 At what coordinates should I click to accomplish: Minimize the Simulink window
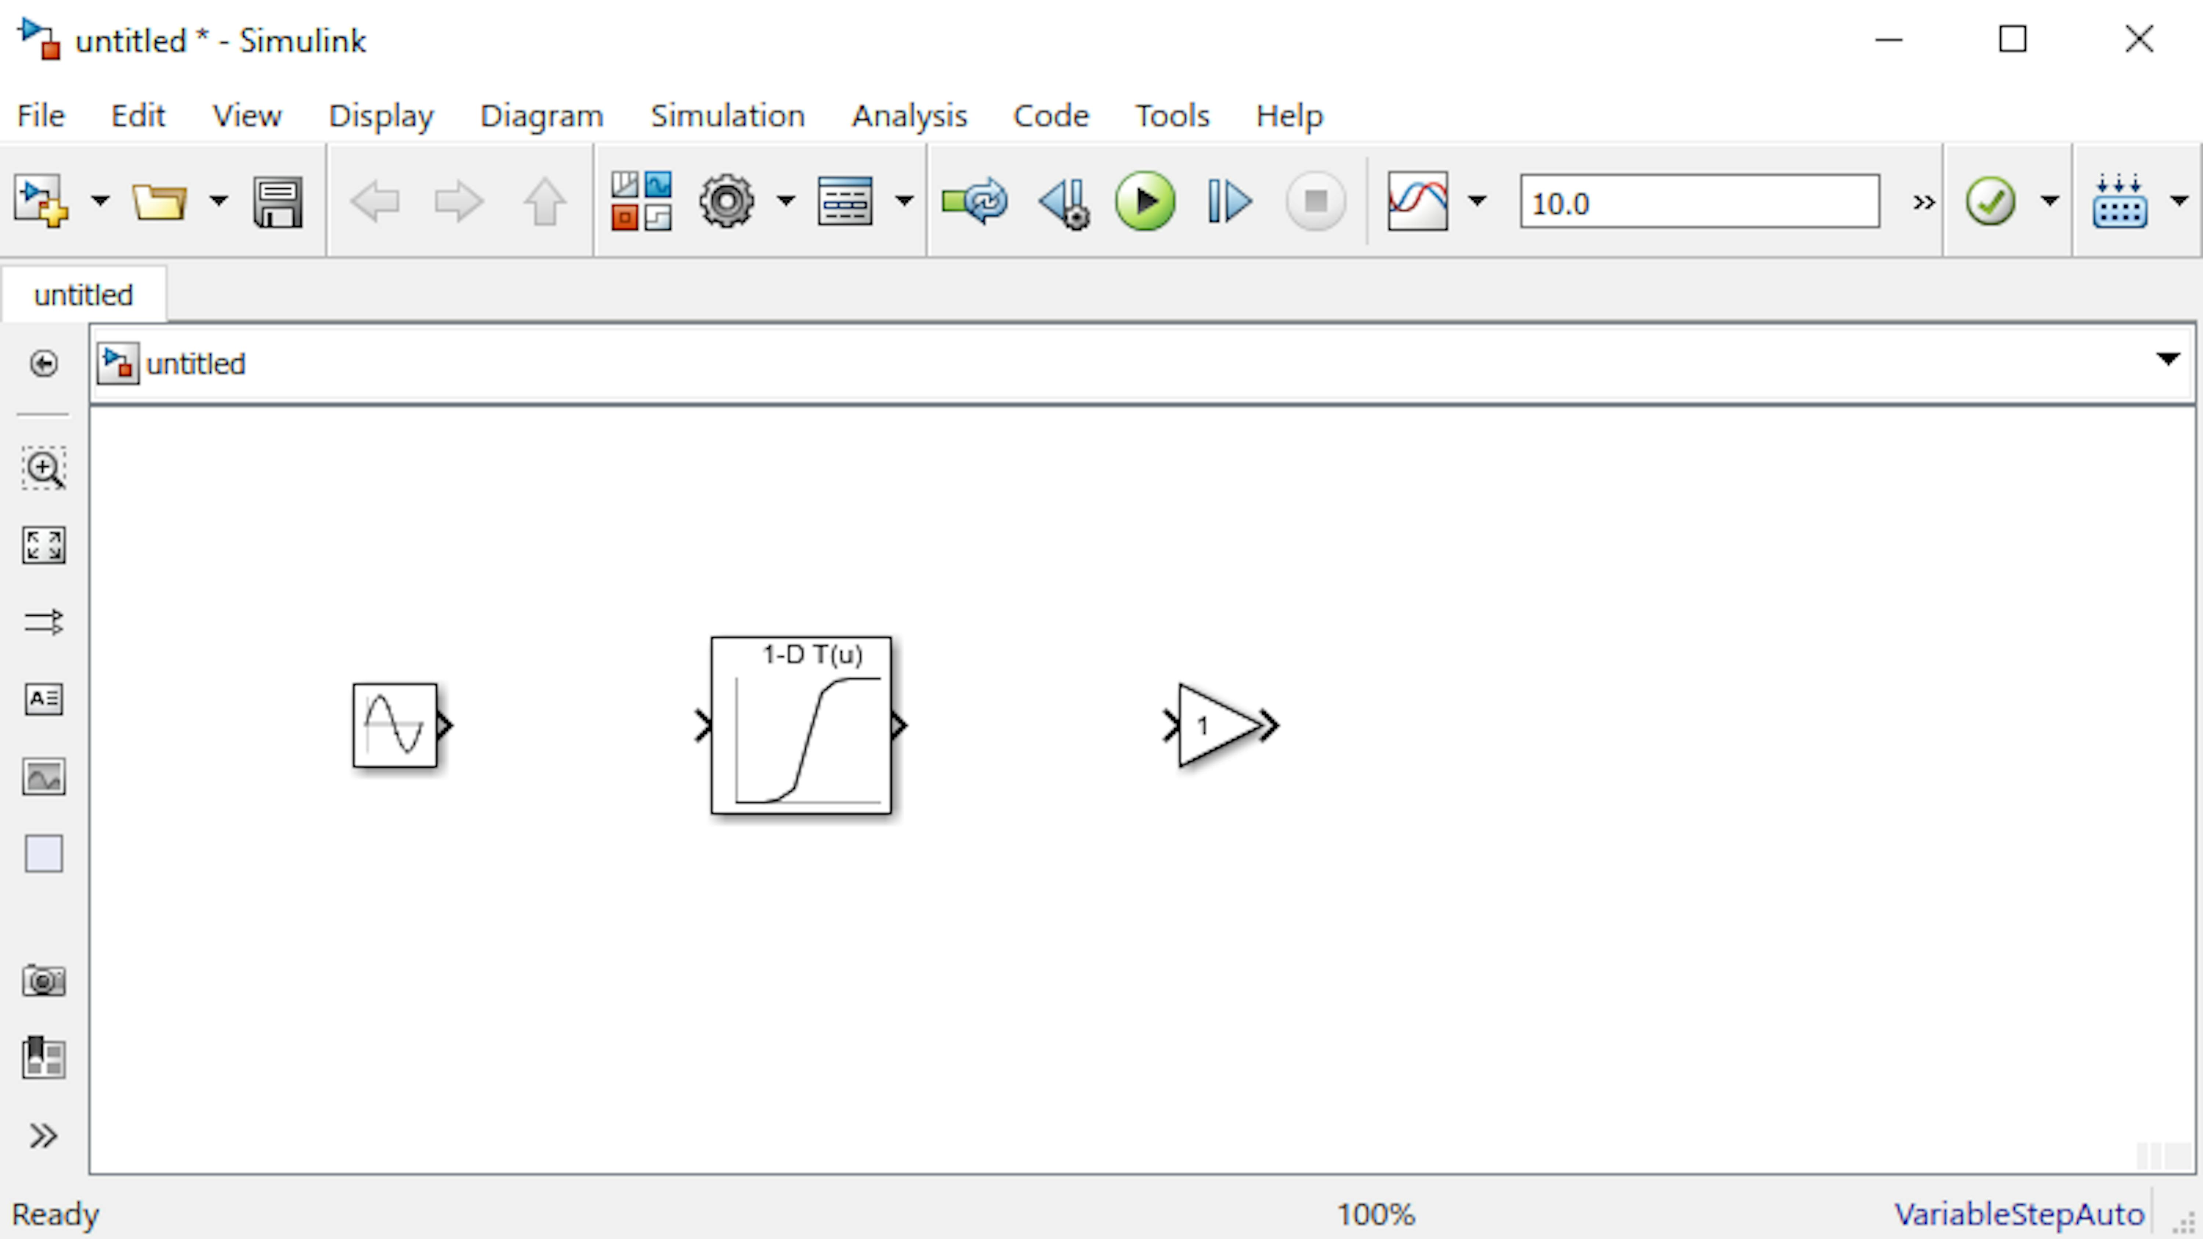[x=1888, y=39]
